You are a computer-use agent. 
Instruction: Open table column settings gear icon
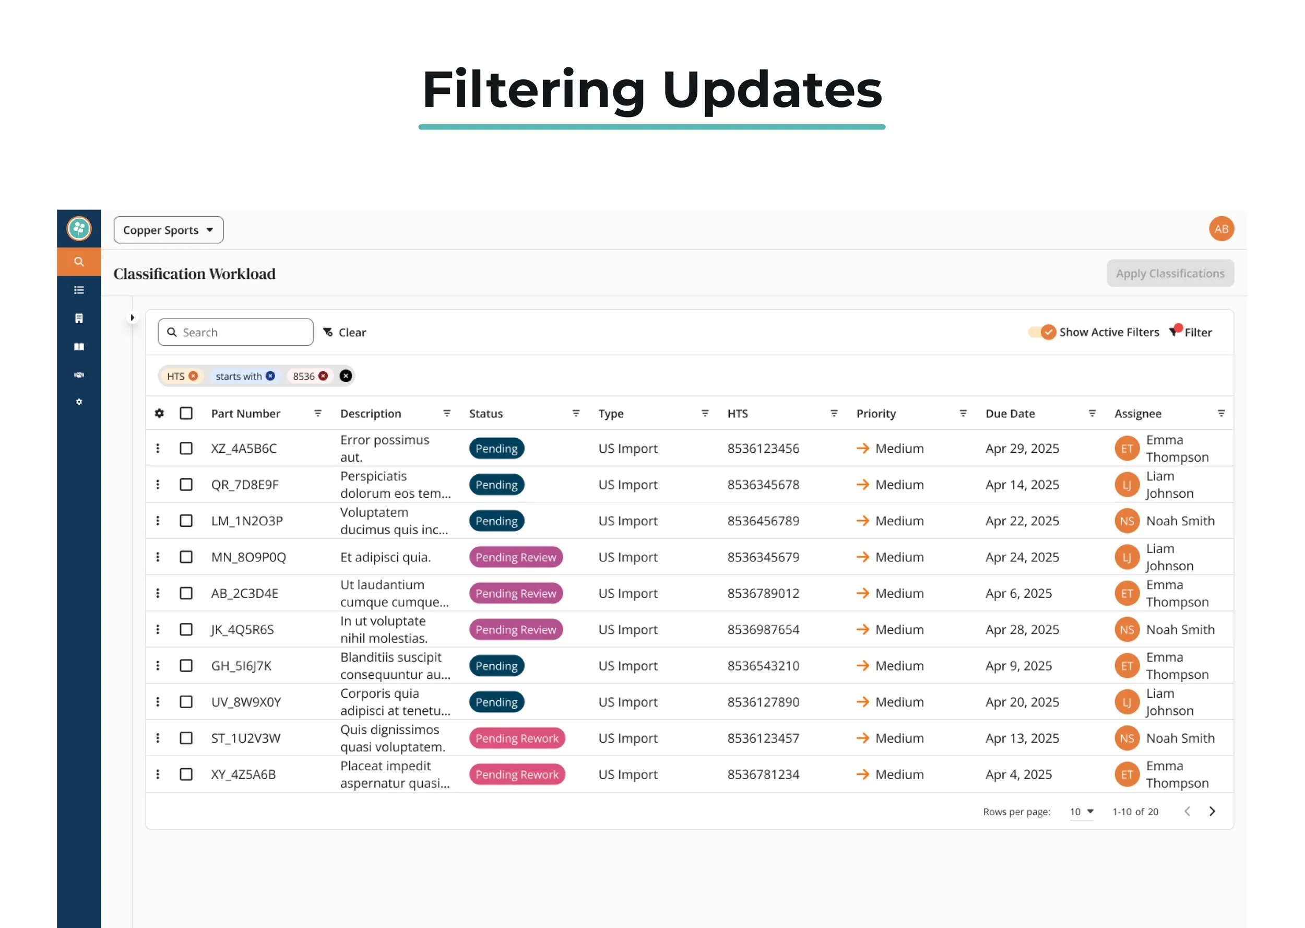click(x=159, y=413)
